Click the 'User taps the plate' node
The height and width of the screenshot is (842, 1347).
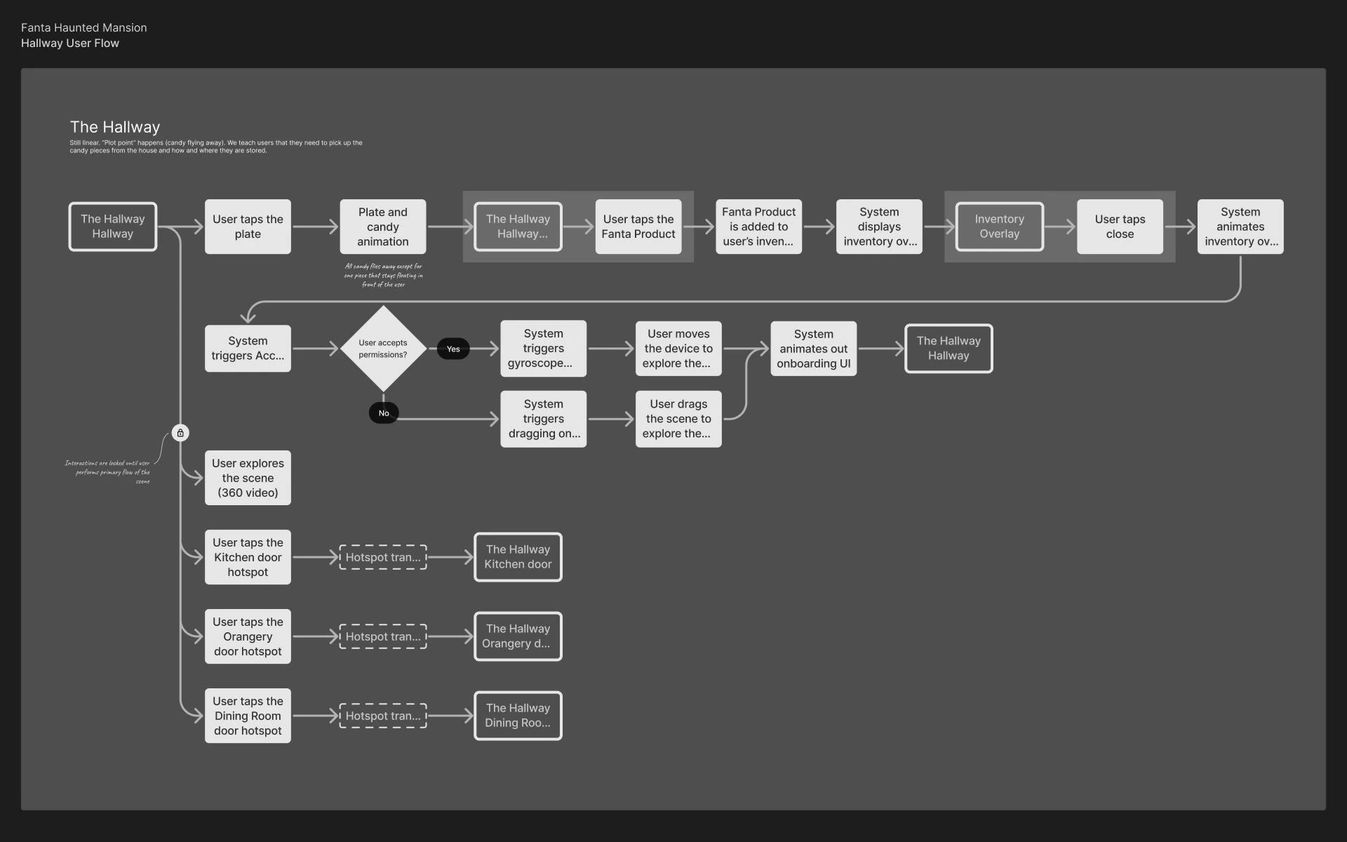coord(248,226)
